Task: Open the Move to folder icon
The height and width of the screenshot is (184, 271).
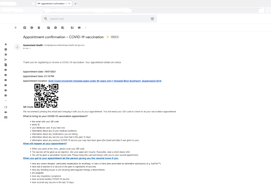Action: [x=72, y=28]
